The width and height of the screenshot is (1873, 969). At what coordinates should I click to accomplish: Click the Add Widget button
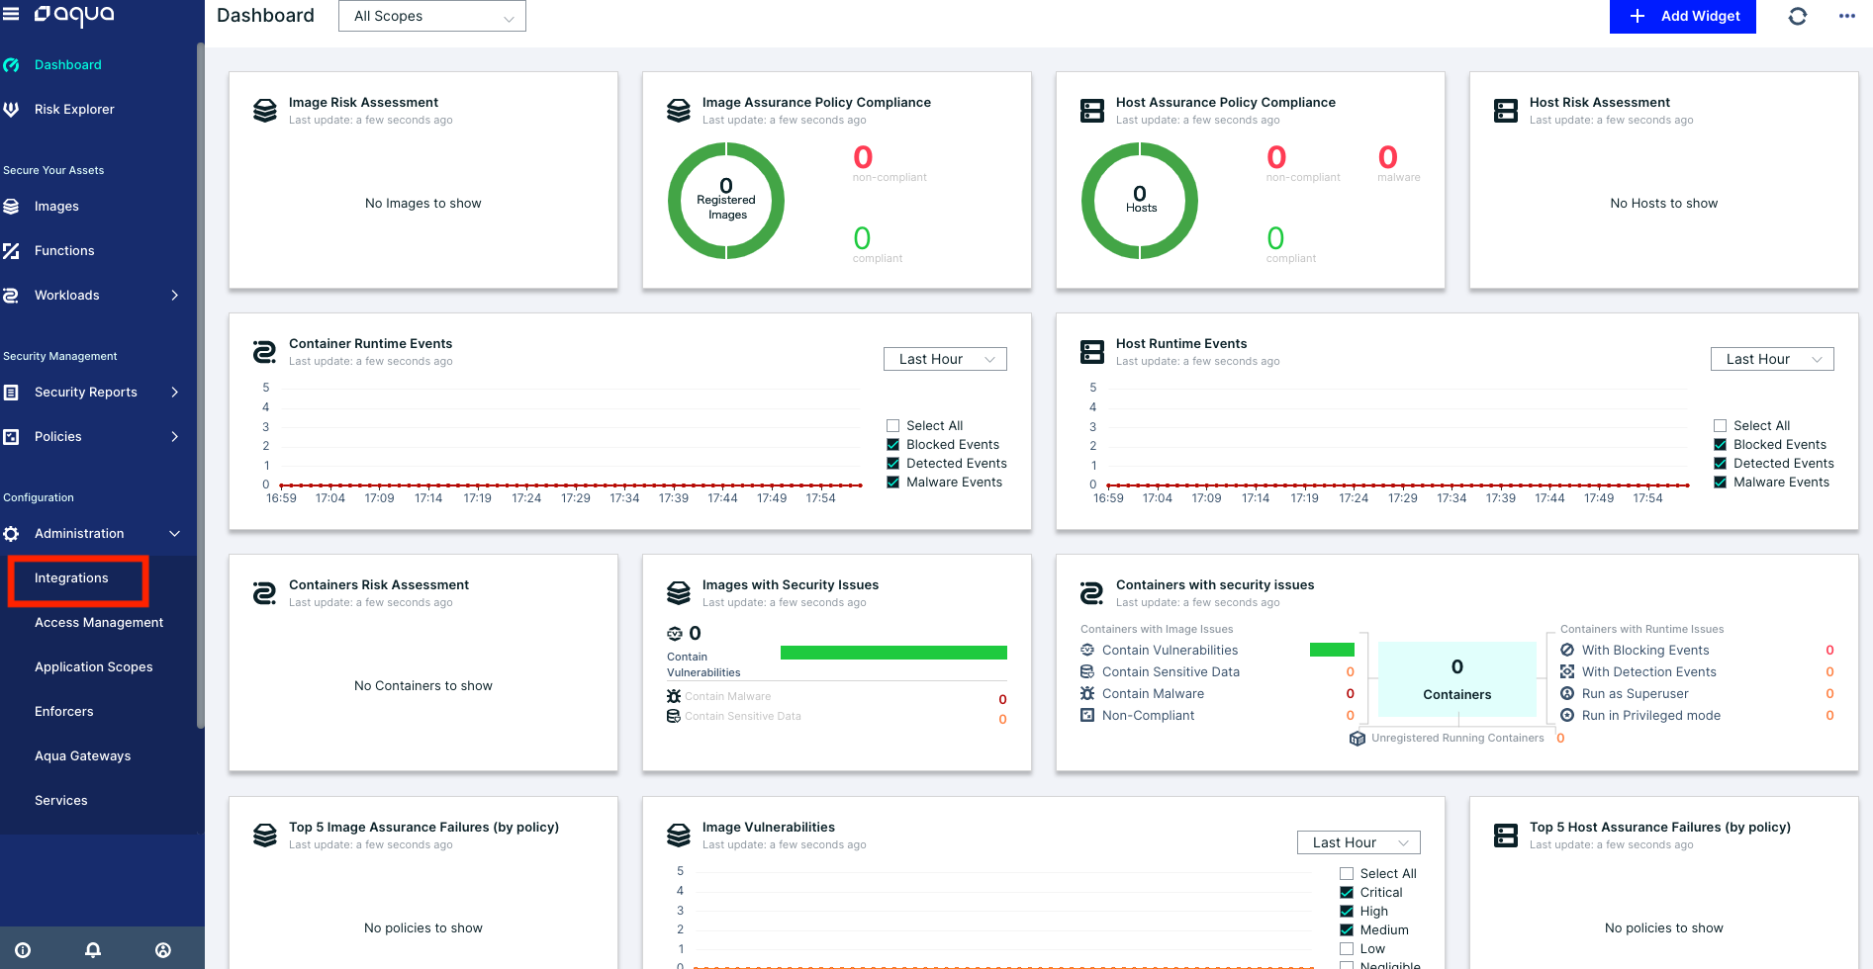pyautogui.click(x=1682, y=16)
